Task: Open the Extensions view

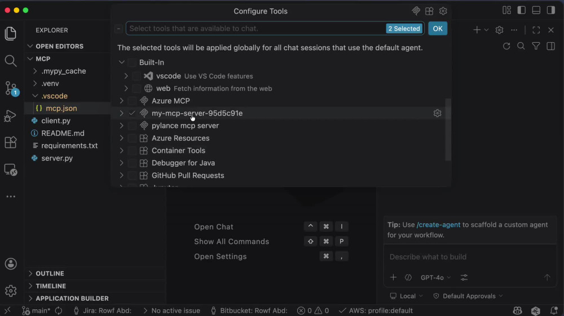Action: coord(10,143)
